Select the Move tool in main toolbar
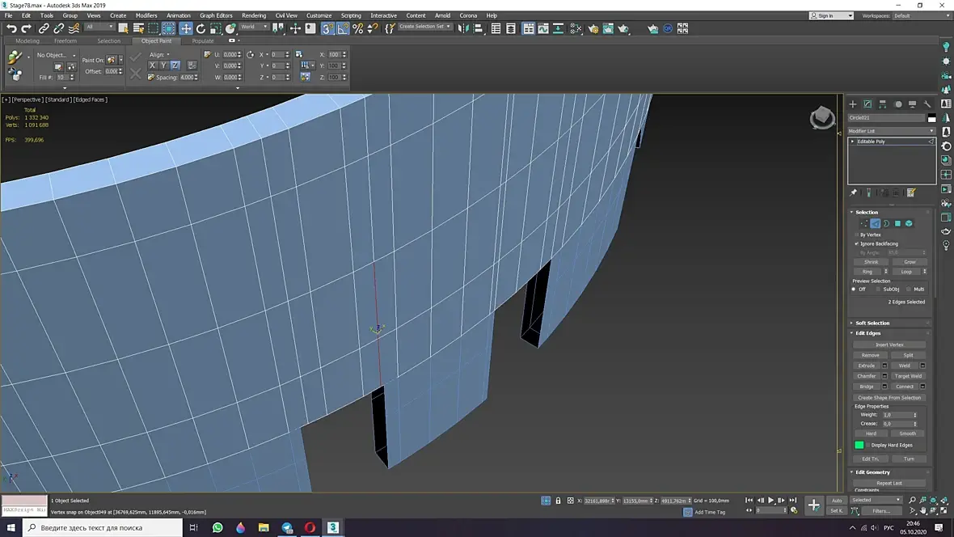Screen dimensions: 954x537 tap(186, 28)
